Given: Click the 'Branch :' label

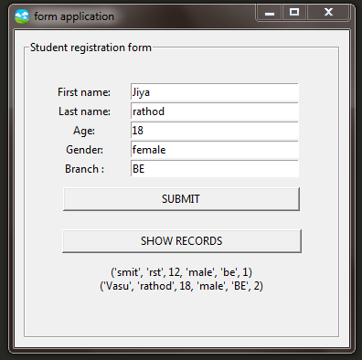Looking at the screenshot, I should 84,169.
